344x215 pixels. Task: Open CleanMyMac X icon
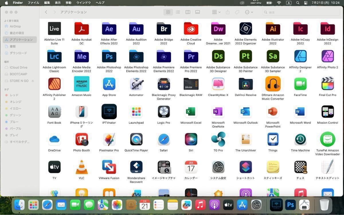pyautogui.click(x=218, y=84)
